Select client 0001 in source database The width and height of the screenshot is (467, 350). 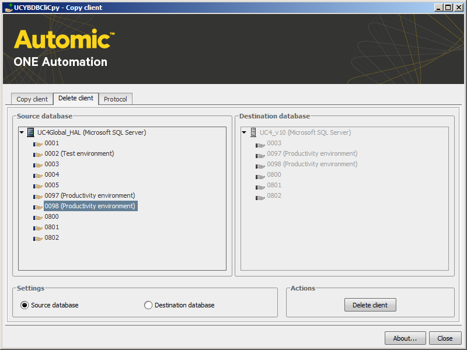point(52,143)
